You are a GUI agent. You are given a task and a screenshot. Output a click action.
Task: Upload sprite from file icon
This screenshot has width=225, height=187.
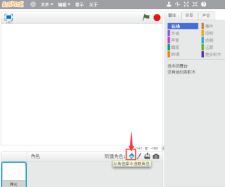(x=147, y=156)
